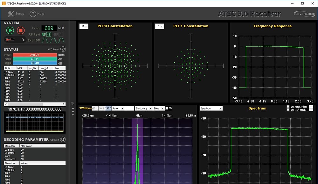Enable the EN_Ref_Mask checkbox

pyautogui.click(x=288, y=110)
